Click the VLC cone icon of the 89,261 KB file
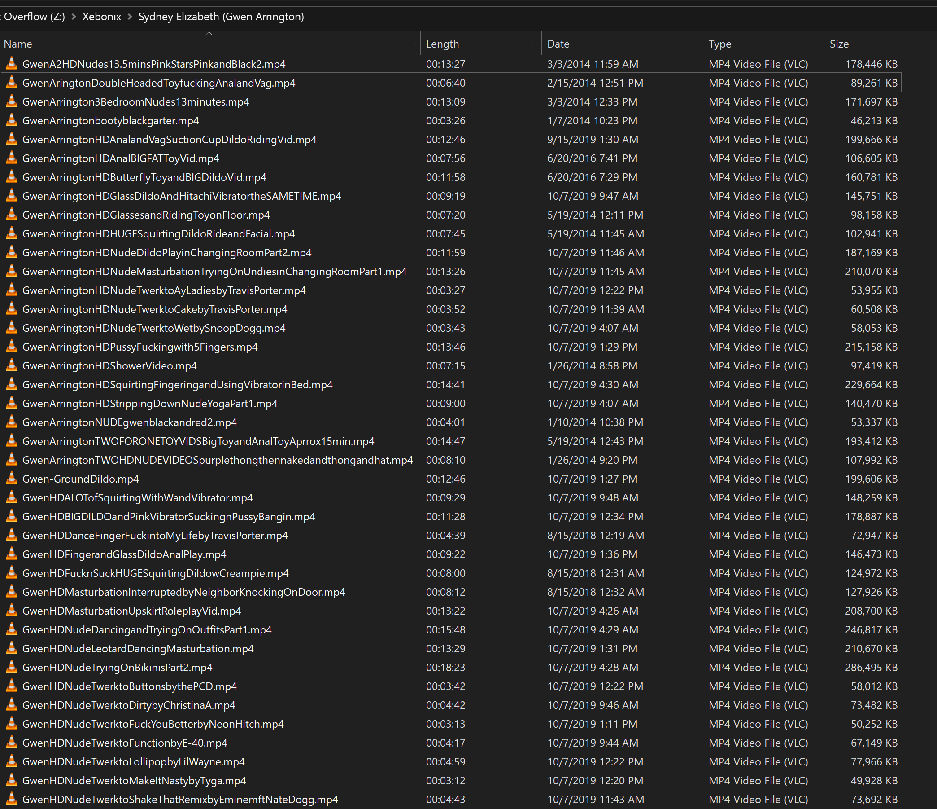Screen dimensions: 937x809 (12, 83)
